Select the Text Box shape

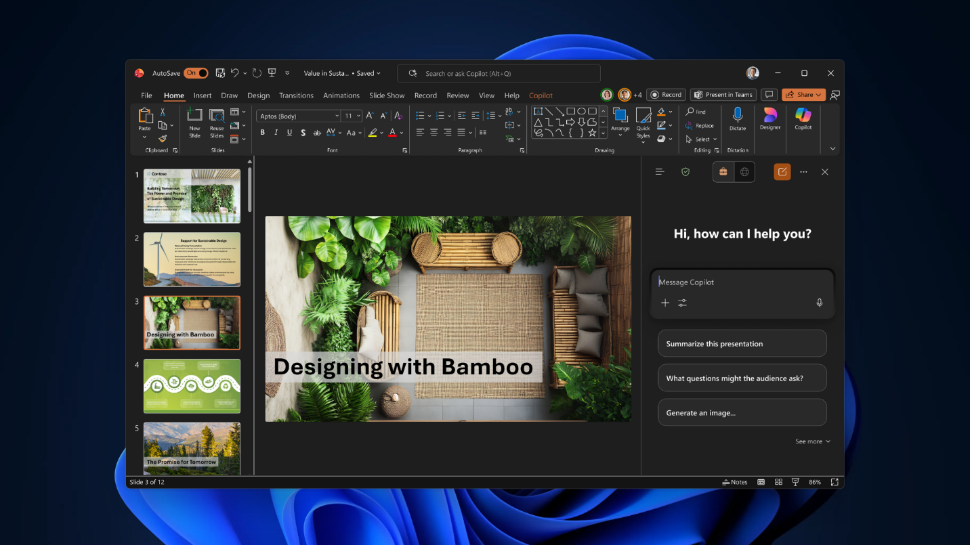click(538, 112)
